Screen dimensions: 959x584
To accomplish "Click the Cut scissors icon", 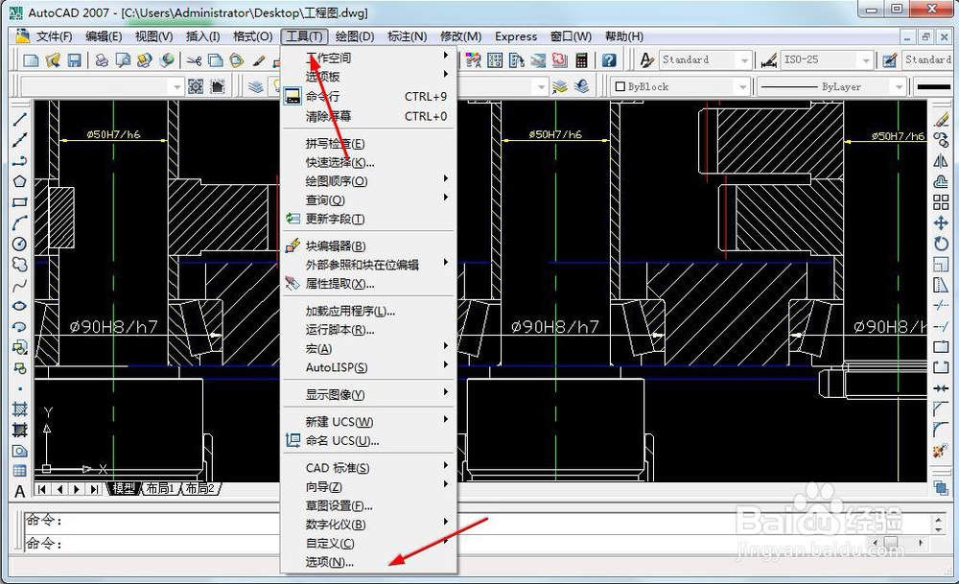I will tap(194, 59).
